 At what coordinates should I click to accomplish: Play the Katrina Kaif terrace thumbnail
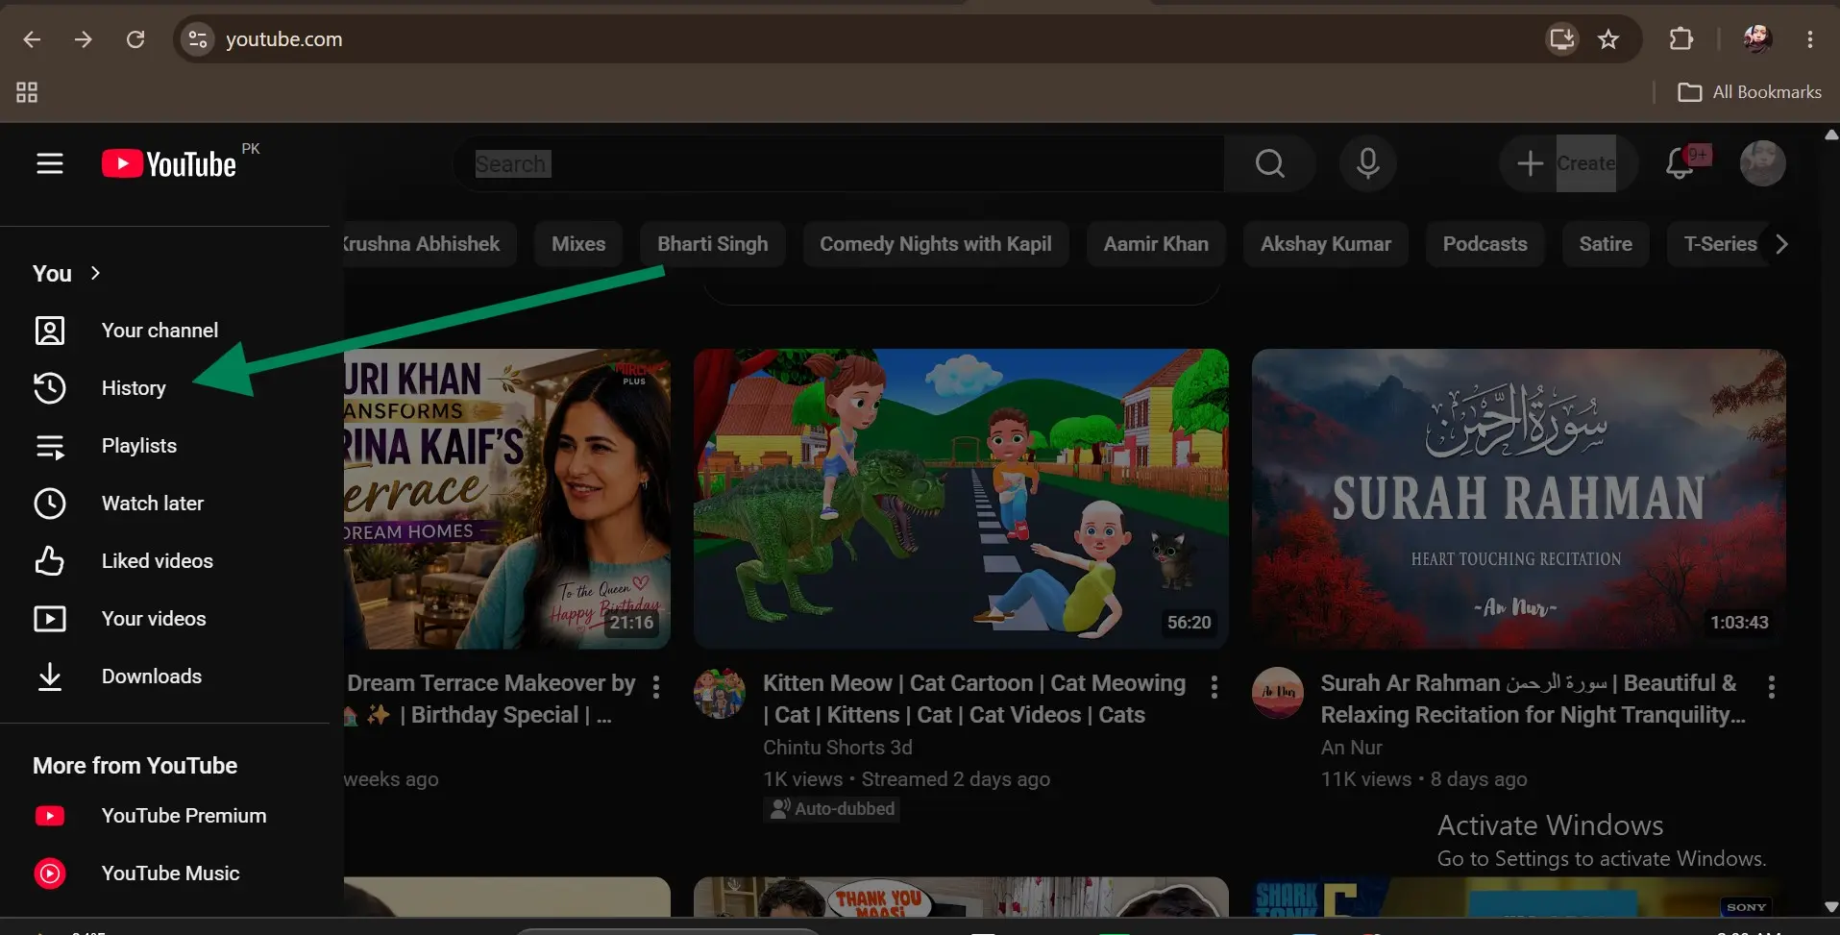click(x=507, y=498)
